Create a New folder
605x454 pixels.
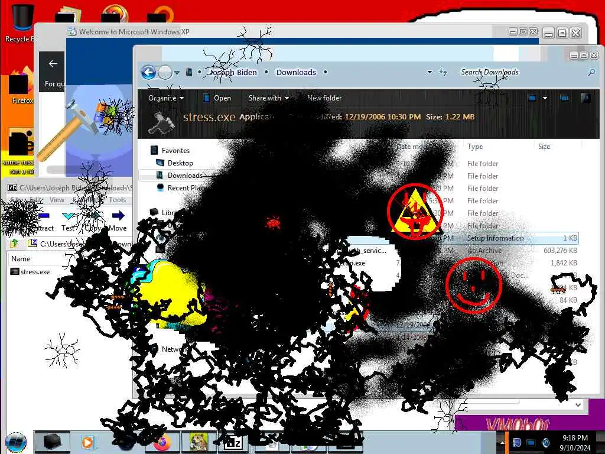pyautogui.click(x=324, y=98)
